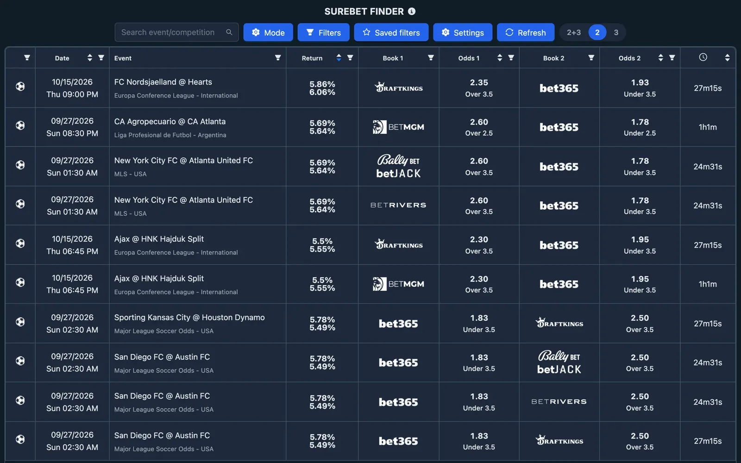Filter the Book 1 column

tap(431, 58)
